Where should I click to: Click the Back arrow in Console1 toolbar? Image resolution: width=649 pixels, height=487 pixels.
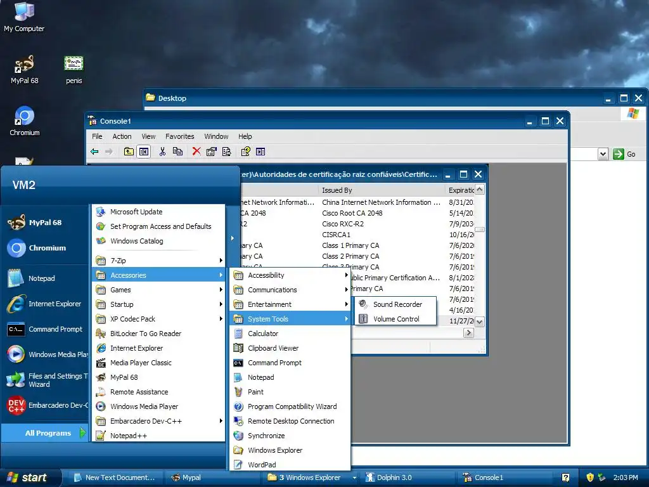[x=94, y=152]
